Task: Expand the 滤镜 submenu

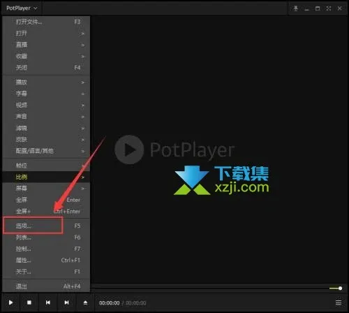Action: [x=46, y=128]
